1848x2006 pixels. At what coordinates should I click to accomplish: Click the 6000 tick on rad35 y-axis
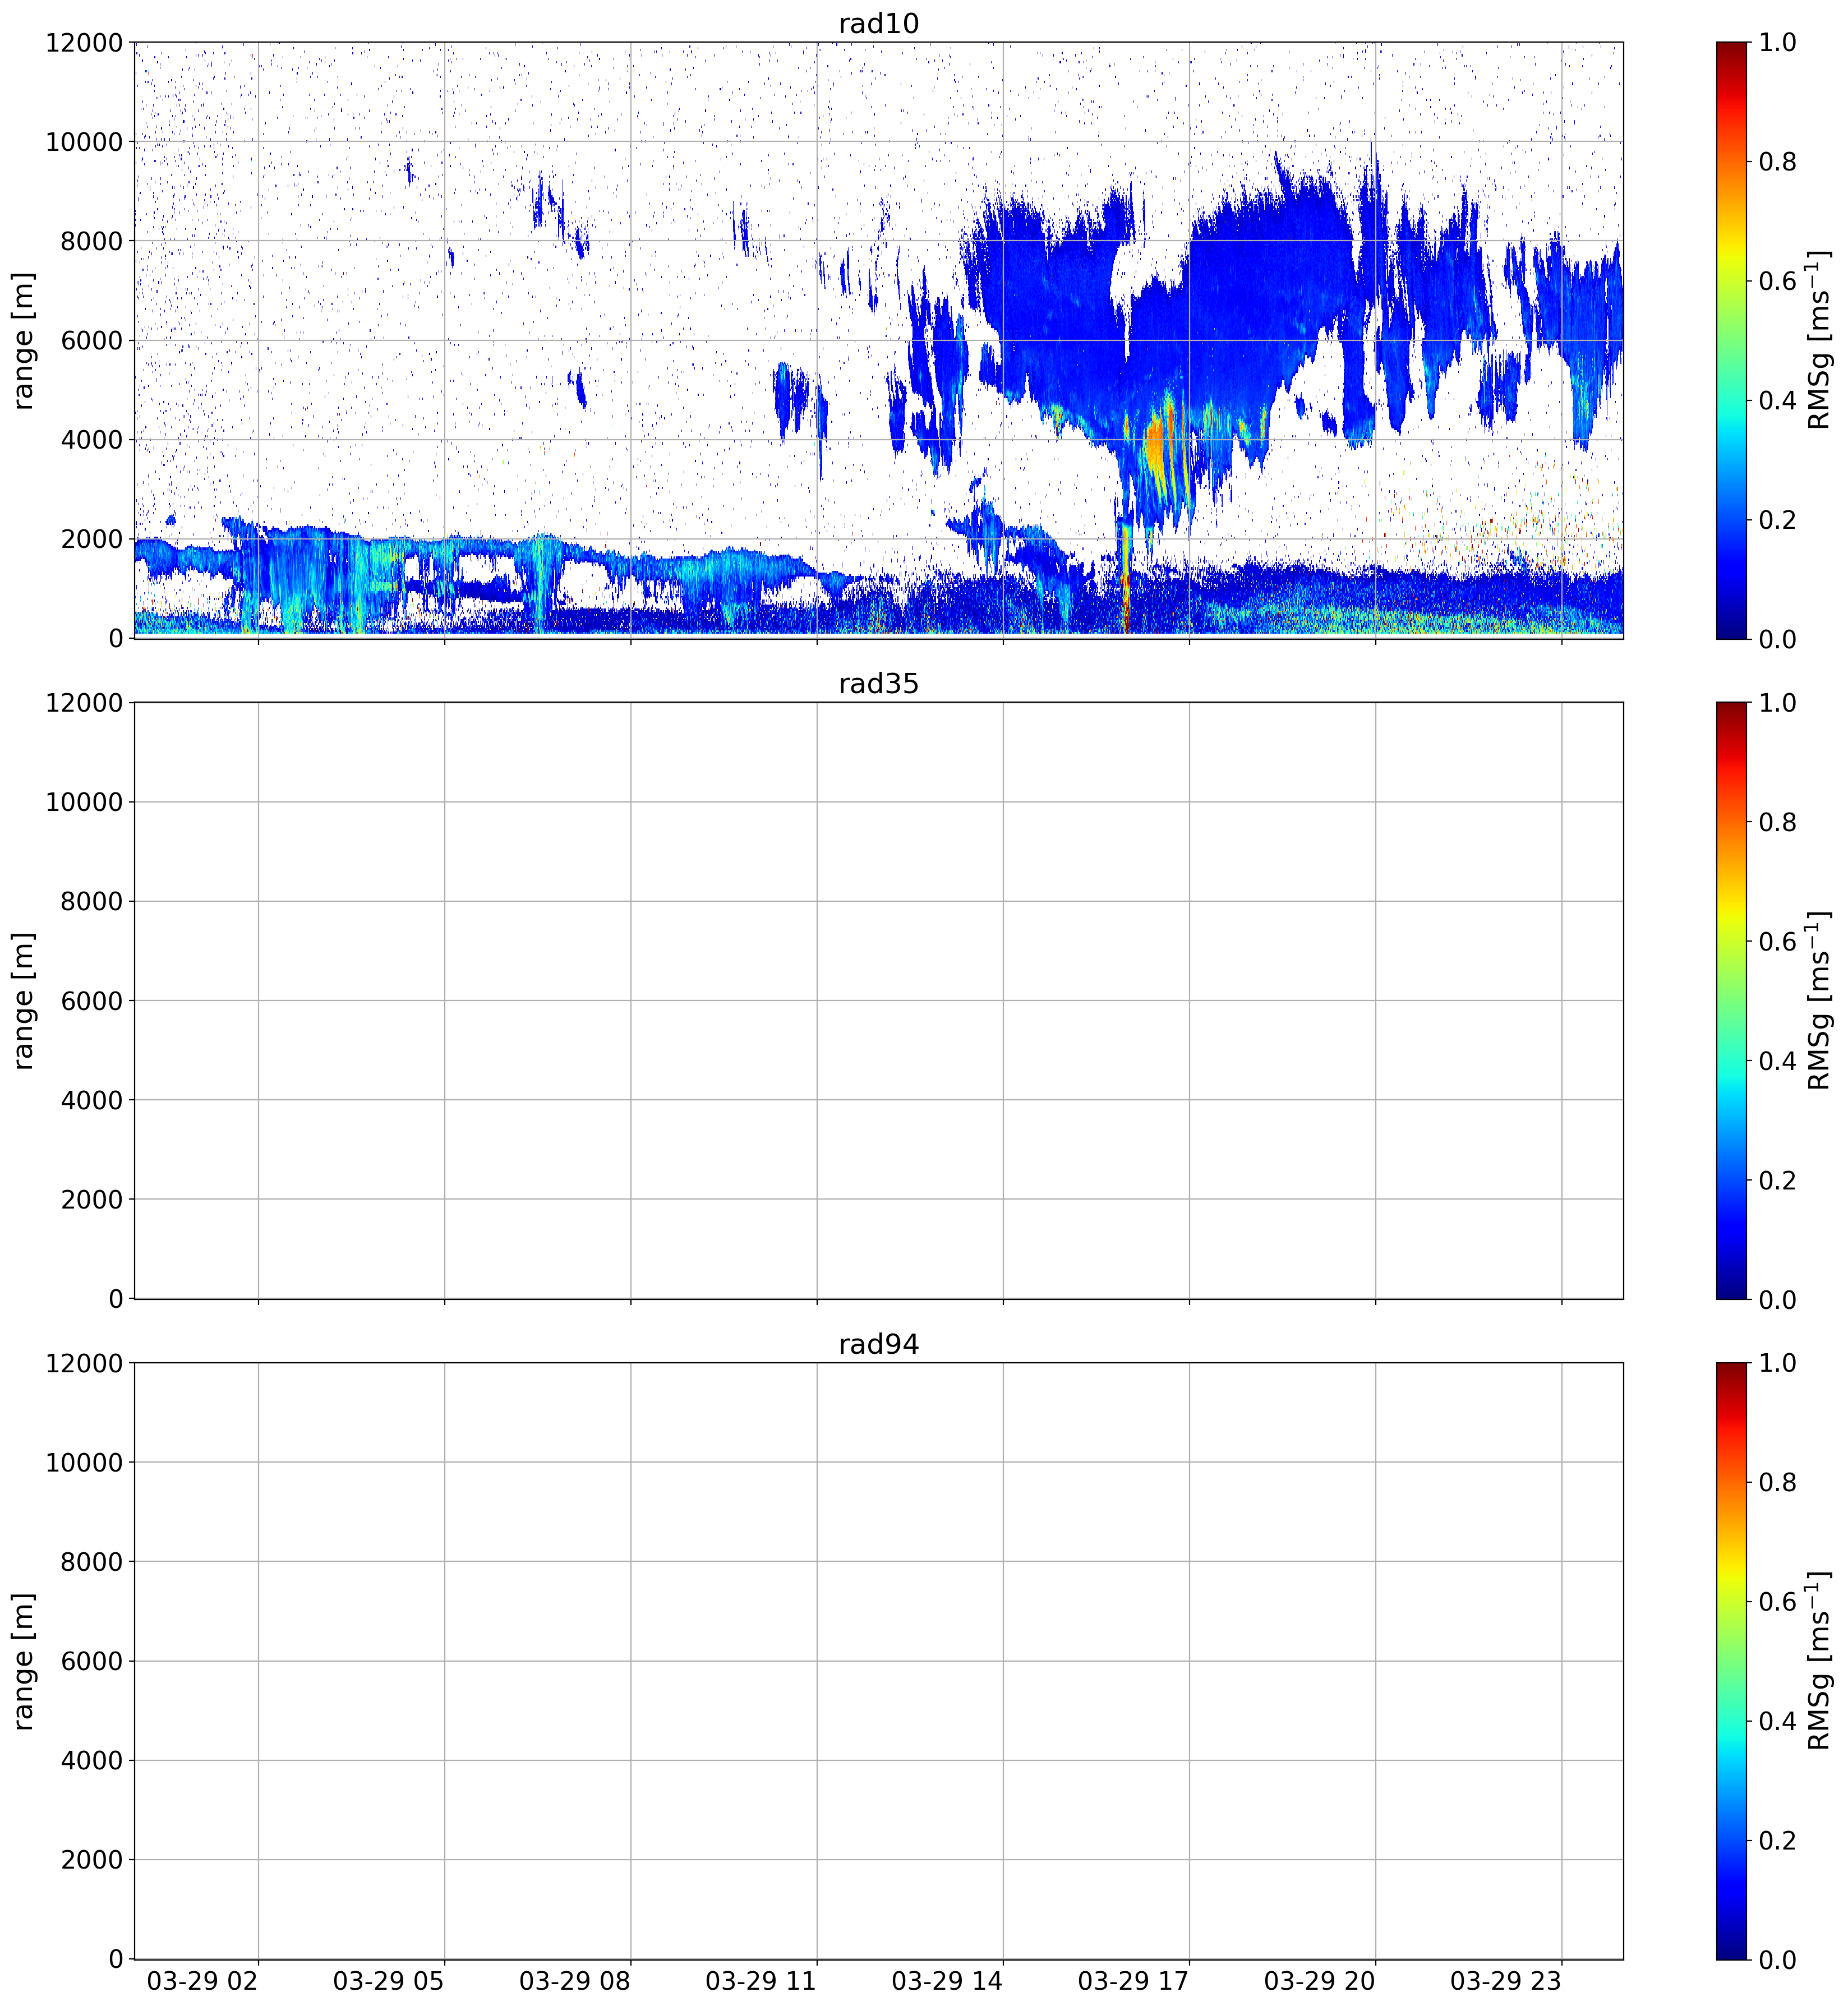coord(92,1000)
